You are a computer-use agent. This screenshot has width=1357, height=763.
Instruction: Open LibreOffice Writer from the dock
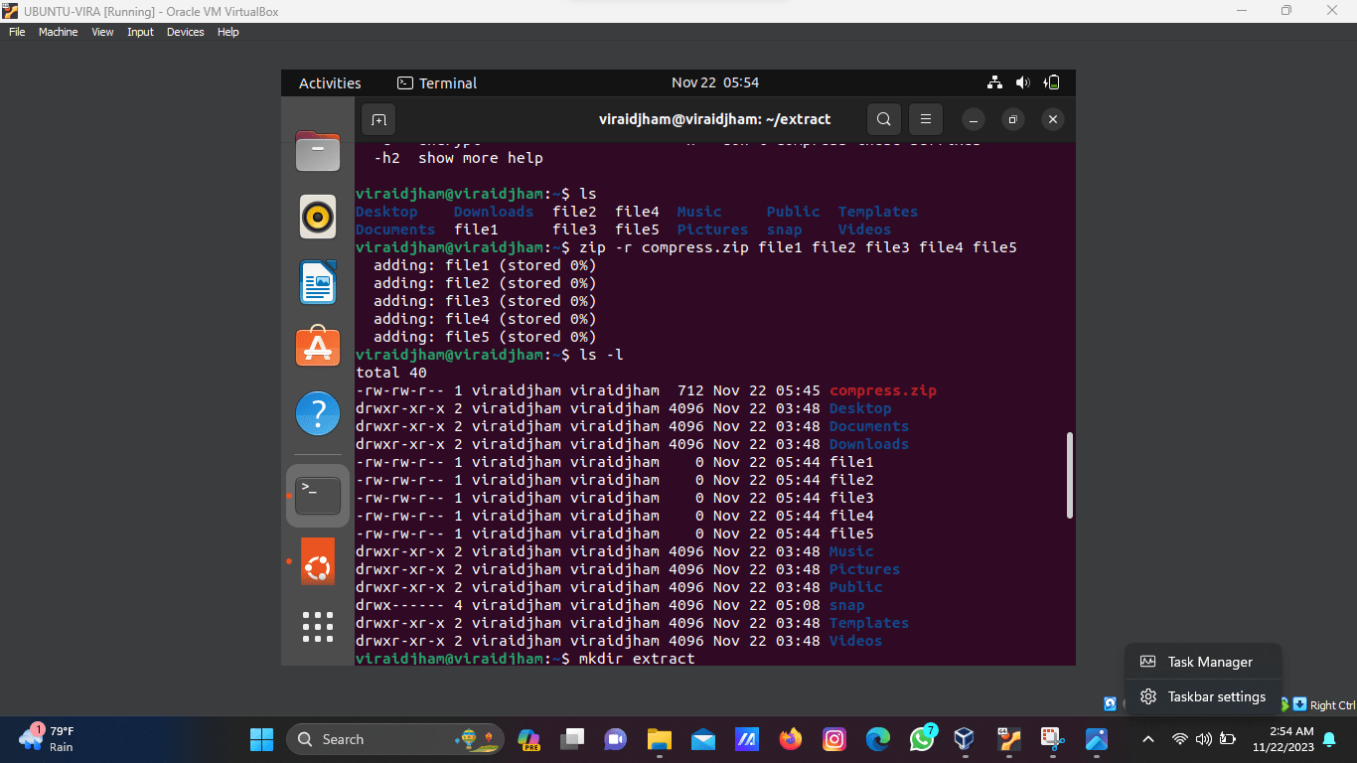coord(318,282)
